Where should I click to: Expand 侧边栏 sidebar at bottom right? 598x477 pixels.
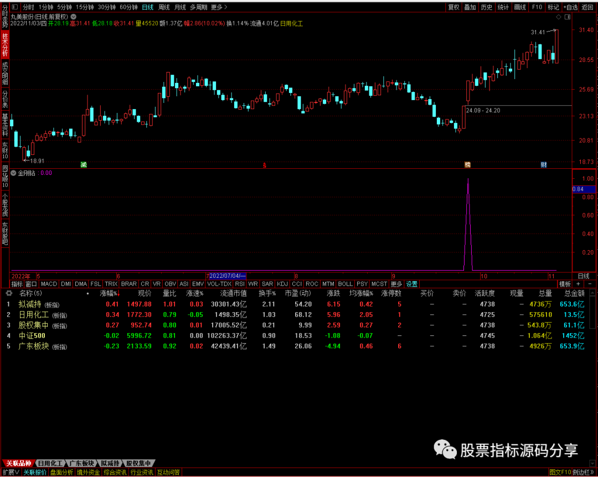(x=584, y=473)
